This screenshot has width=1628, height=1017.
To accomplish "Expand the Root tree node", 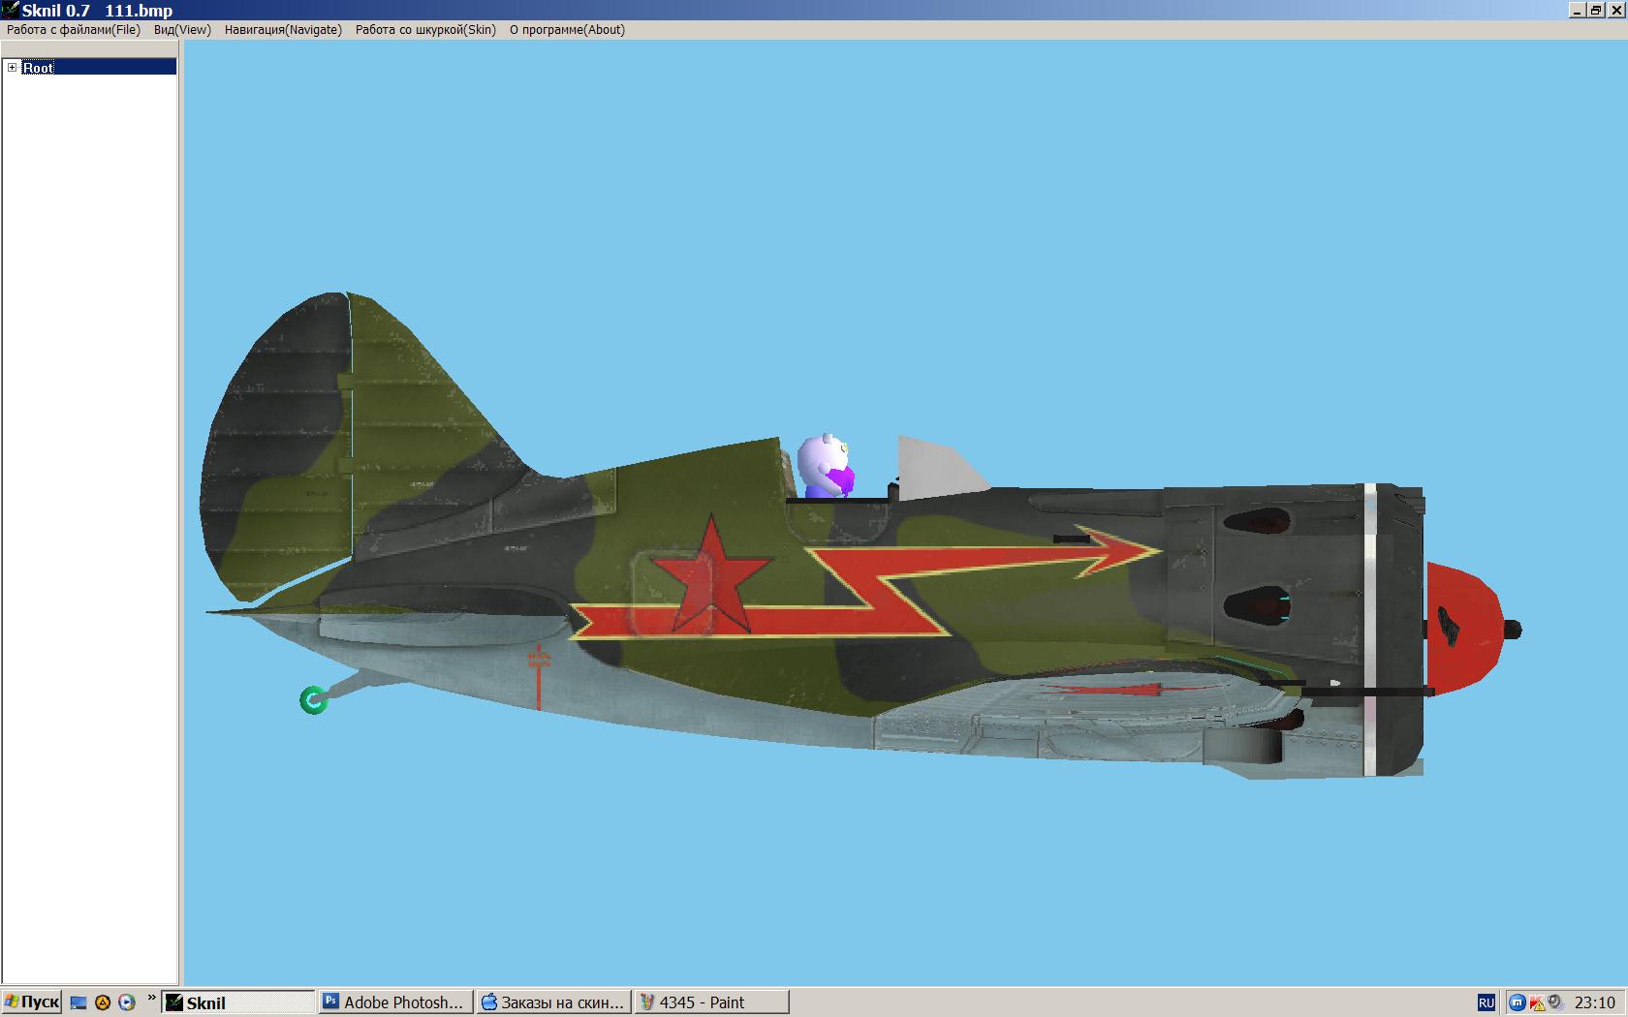I will point(12,67).
